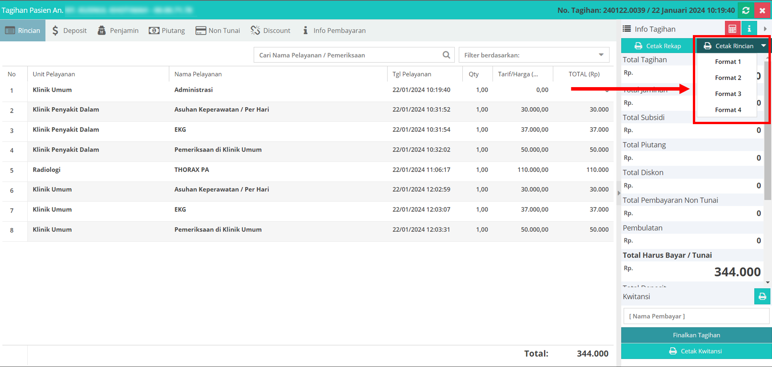
Task: Select Format 2 from print menu
Action: pyautogui.click(x=728, y=78)
